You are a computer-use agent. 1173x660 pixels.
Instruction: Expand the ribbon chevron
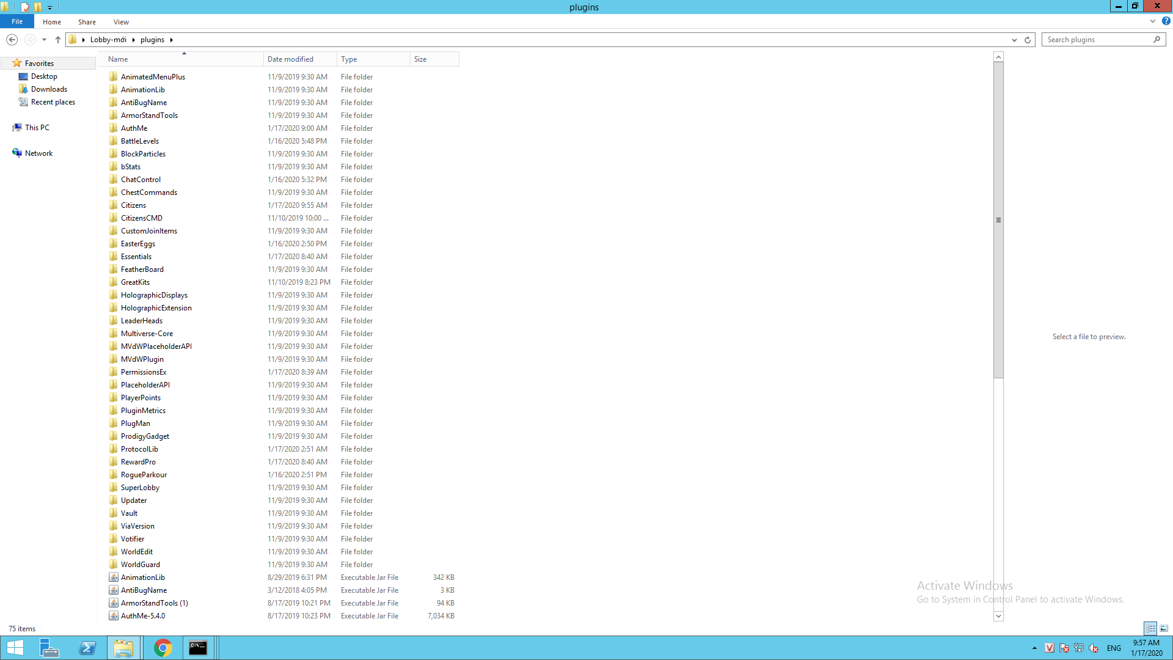pos(1153,21)
